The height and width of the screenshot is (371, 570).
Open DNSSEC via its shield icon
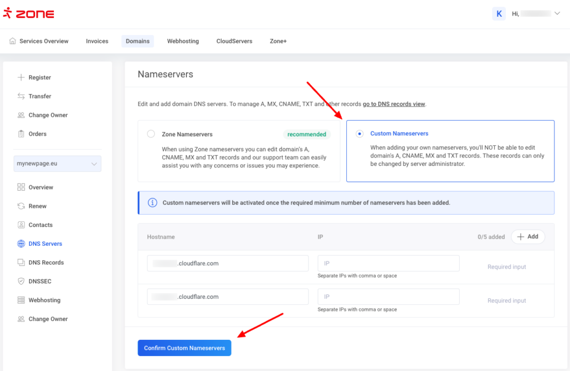(21, 281)
